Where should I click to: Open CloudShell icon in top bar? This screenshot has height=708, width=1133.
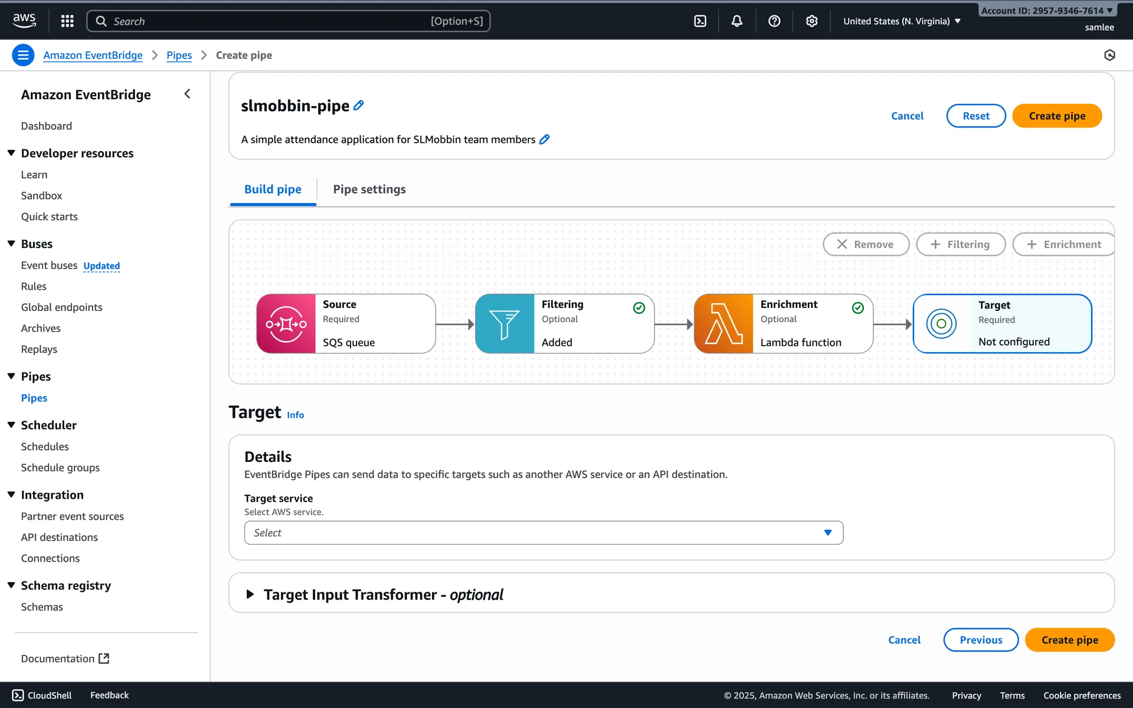click(700, 21)
